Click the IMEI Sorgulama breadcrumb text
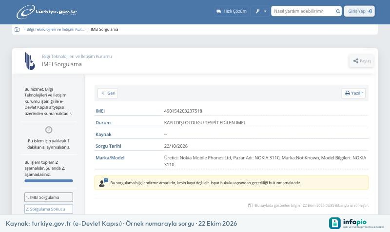Image resolution: width=390 pixels, height=232 pixels. (104, 29)
